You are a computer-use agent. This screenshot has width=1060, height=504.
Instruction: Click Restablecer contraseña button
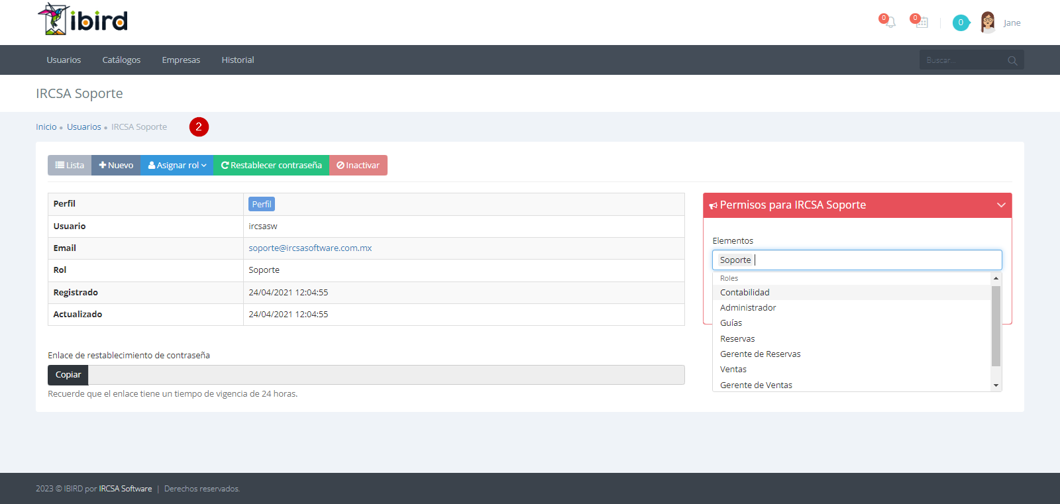[x=271, y=166]
